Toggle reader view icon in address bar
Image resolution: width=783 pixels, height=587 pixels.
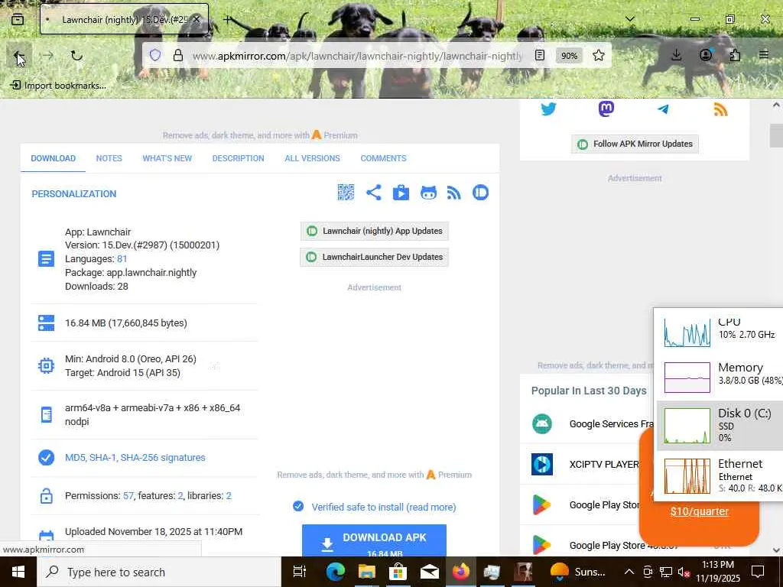(540, 55)
